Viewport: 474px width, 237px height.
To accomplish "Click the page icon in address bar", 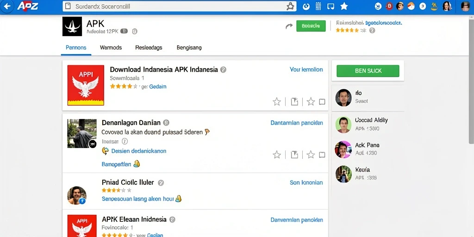I will [x=68, y=6].
